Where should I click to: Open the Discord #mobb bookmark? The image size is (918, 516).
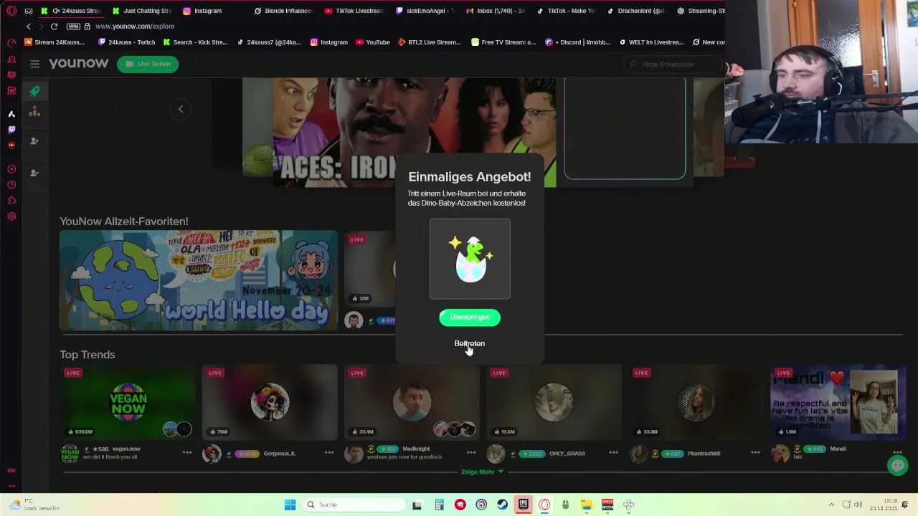coord(577,42)
